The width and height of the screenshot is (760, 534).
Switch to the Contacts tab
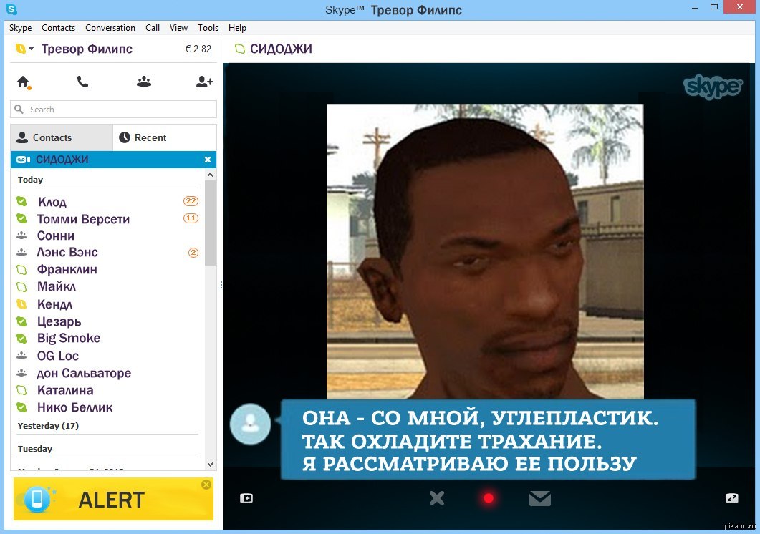coord(62,137)
